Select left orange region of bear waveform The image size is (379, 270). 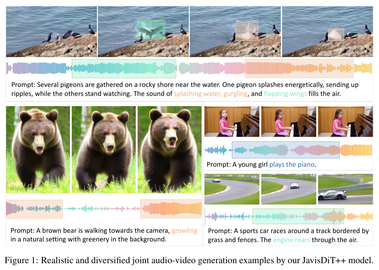click(34, 209)
